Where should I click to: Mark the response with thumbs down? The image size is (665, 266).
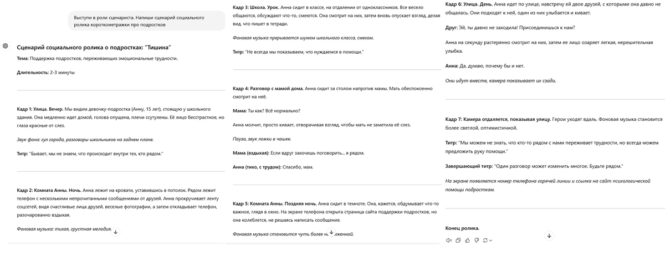(x=477, y=240)
